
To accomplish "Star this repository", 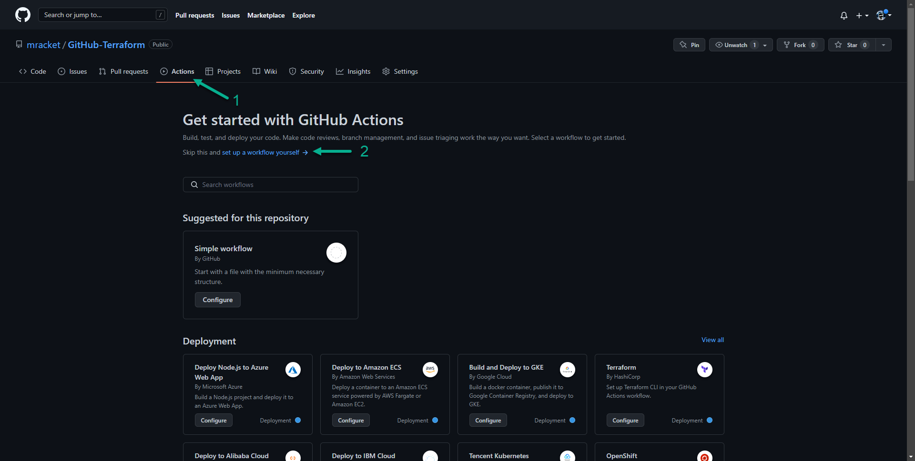I will point(852,45).
